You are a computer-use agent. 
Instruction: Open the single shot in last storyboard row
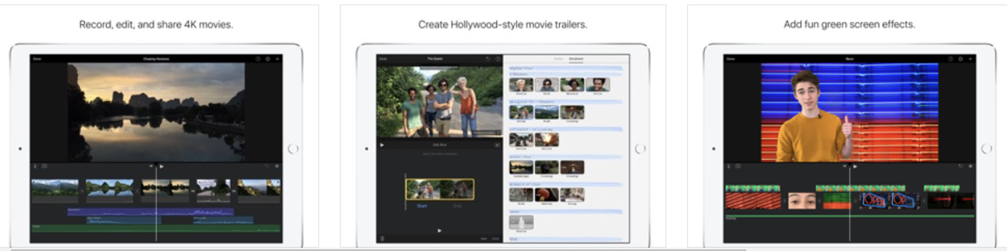pyautogui.click(x=522, y=222)
